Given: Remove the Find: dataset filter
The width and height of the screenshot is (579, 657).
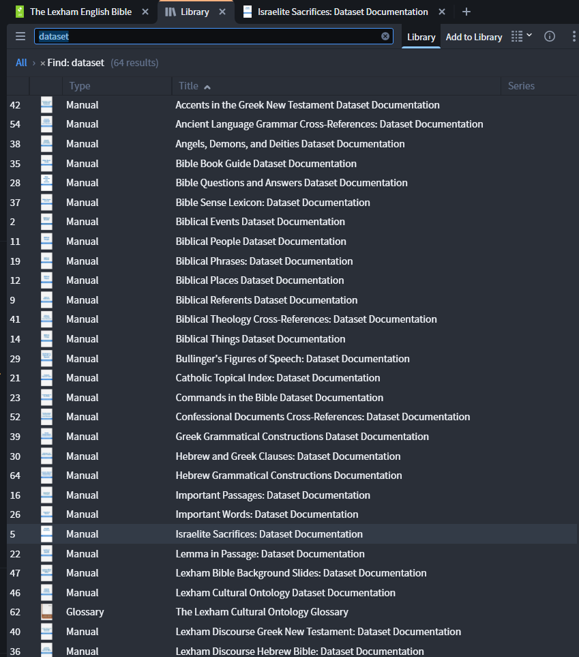Looking at the screenshot, I should point(43,63).
